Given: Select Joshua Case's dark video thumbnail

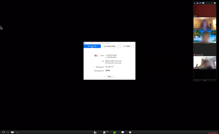Looking at the screenshot, I should point(205,49).
